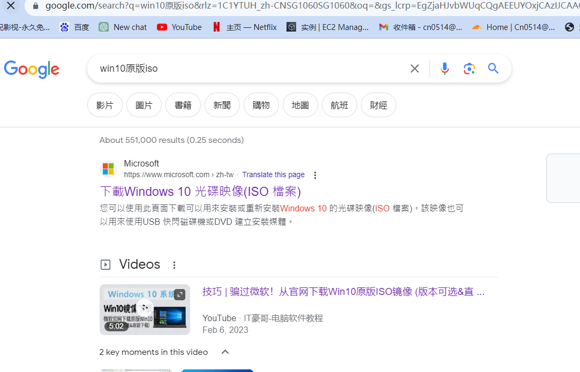Open YouTube bookmark

[x=179, y=27]
